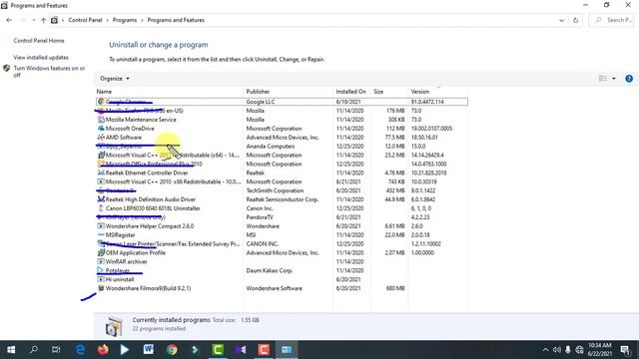Open Visual Studio from the taskbar
Viewport: 639px width, 359px height.
point(241,350)
